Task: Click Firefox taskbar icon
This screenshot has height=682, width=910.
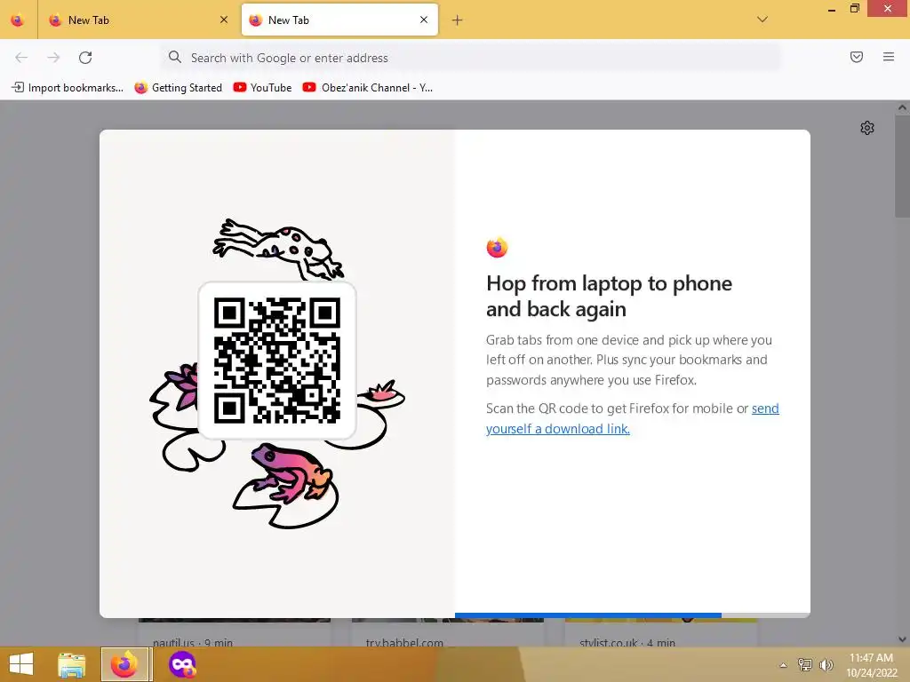Action: click(x=124, y=664)
